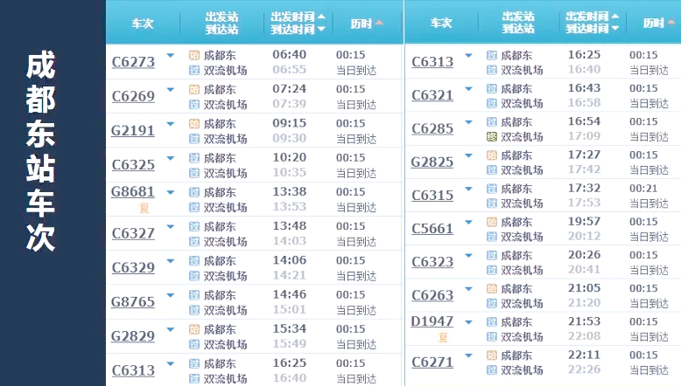Click the 始 icon beside 成都东 in C6271 row
The width and height of the screenshot is (681, 386).
click(x=492, y=355)
